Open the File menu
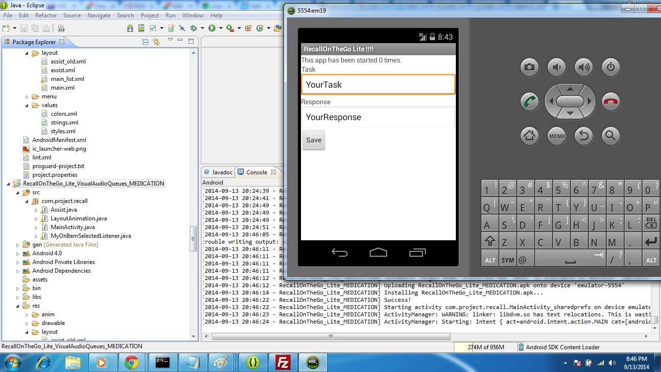This screenshot has width=661, height=372. (x=8, y=15)
